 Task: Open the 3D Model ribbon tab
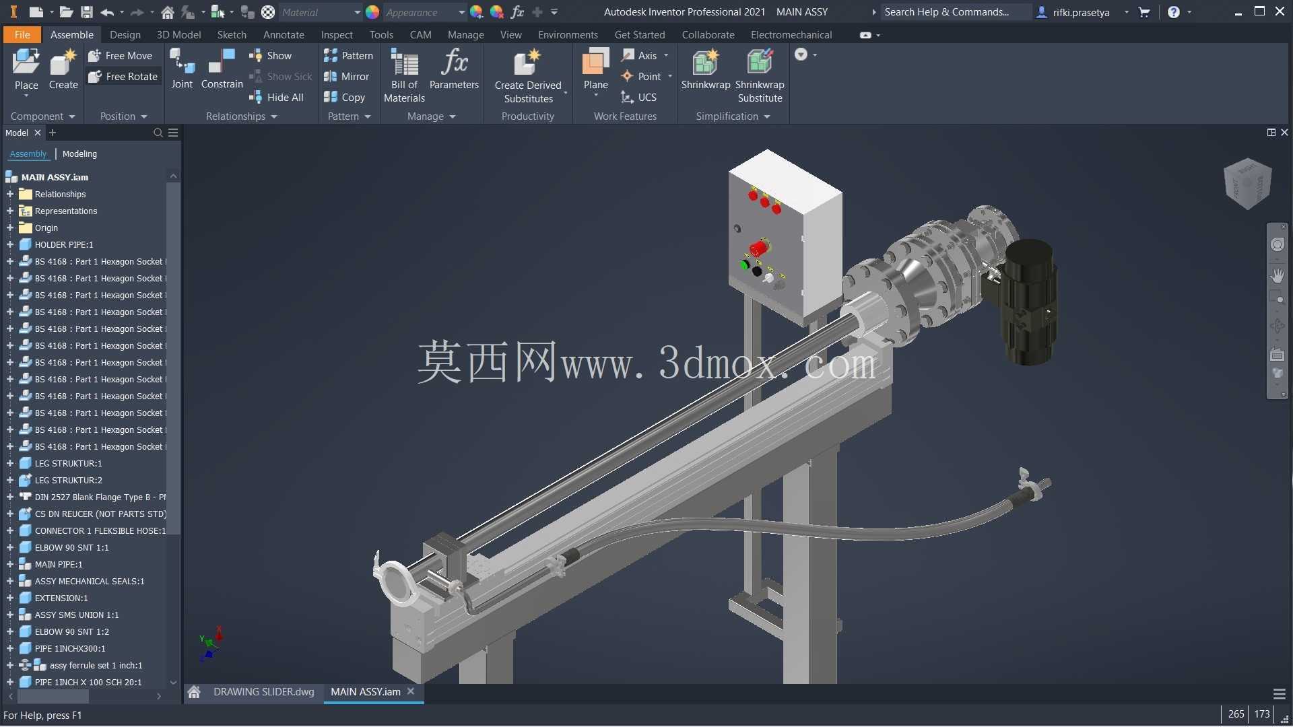point(178,35)
